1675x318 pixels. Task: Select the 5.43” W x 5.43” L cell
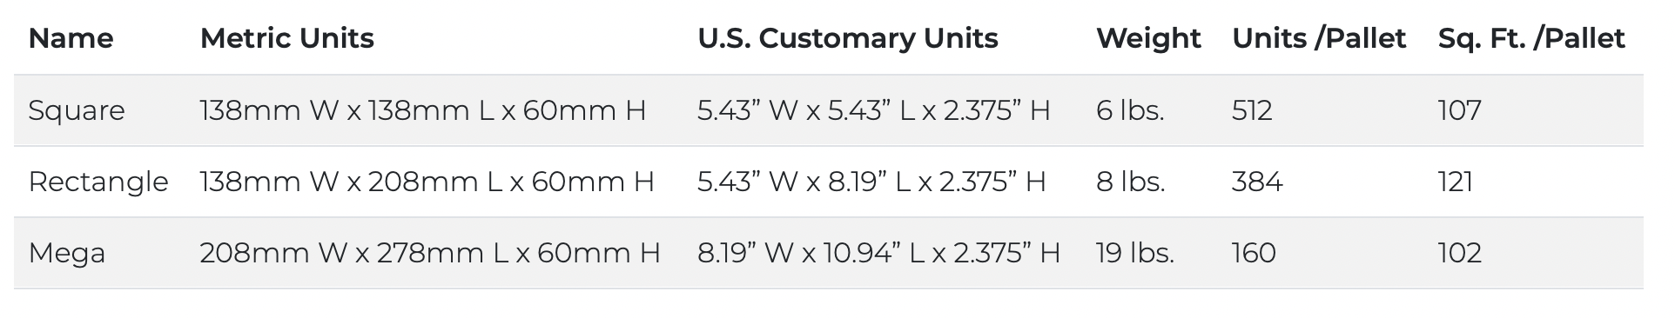point(873,110)
